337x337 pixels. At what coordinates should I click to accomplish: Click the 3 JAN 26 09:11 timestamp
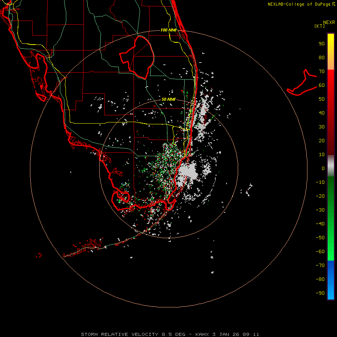(x=236, y=334)
